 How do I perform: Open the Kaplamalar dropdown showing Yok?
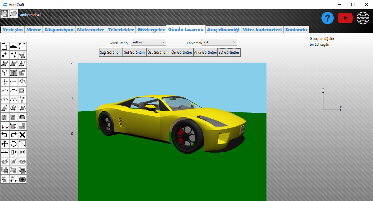[219, 42]
